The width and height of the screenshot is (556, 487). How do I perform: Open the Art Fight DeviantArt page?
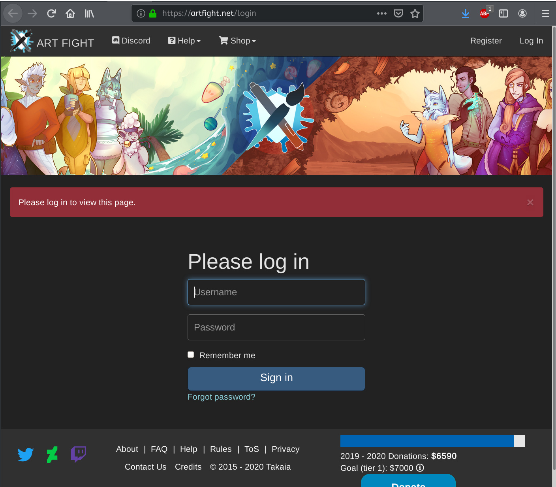pyautogui.click(x=52, y=455)
